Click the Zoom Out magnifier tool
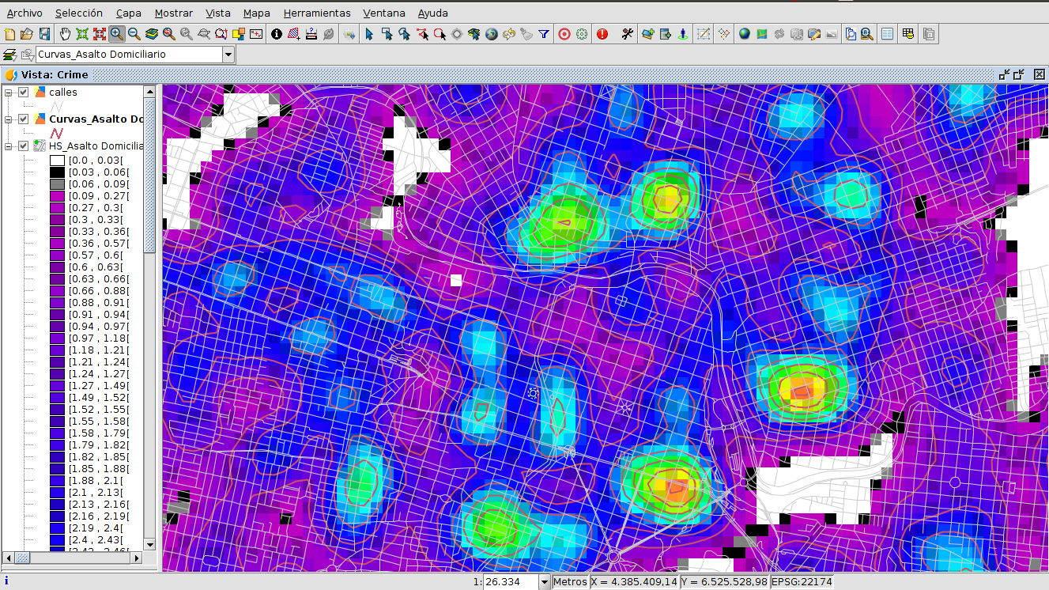This screenshot has width=1049, height=590. click(134, 34)
